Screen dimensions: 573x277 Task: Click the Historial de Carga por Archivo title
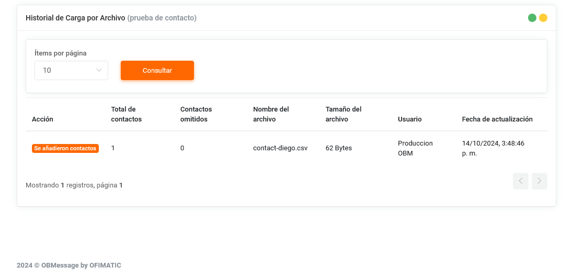click(75, 18)
